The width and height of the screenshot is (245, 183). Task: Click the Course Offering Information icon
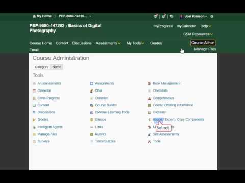[150, 105]
